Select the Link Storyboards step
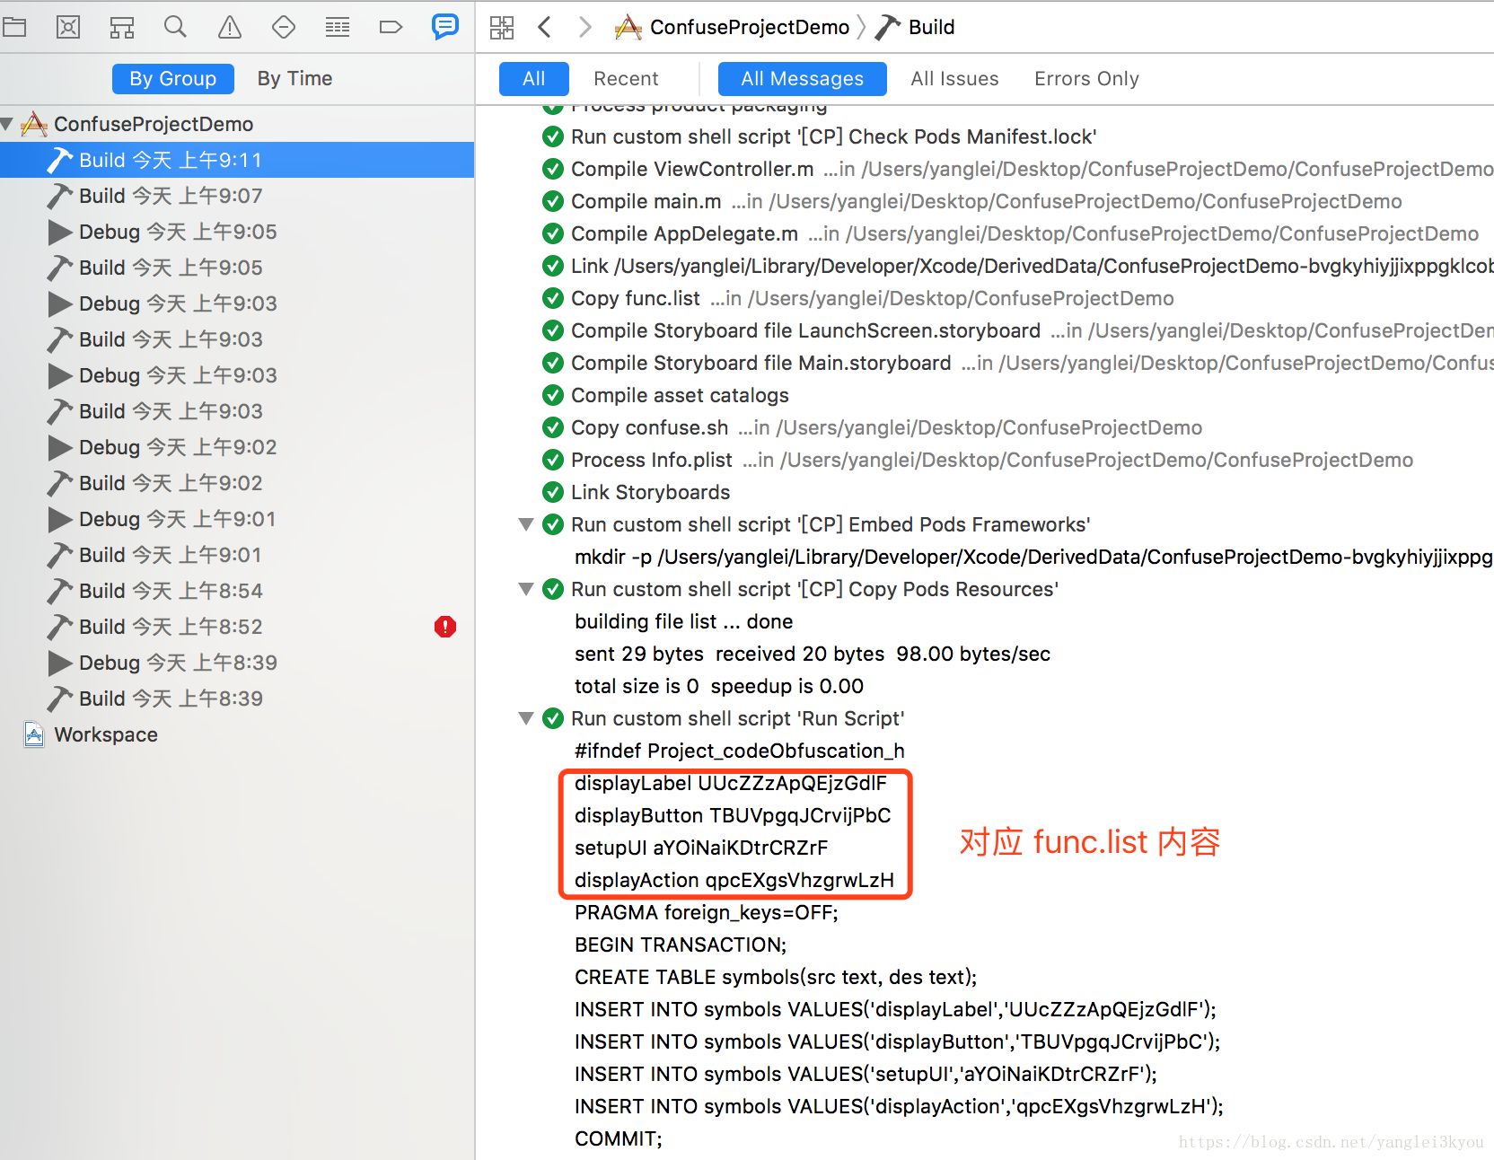The image size is (1494, 1160). 985,492
